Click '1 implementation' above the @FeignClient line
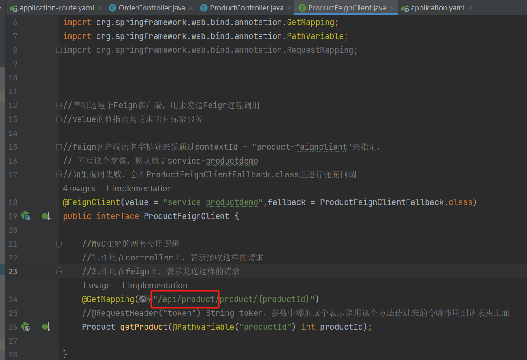Screen dimensions: 527x360 click(x=139, y=189)
